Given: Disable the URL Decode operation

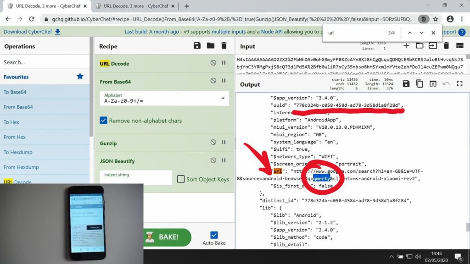Looking at the screenshot, I should point(213,63).
